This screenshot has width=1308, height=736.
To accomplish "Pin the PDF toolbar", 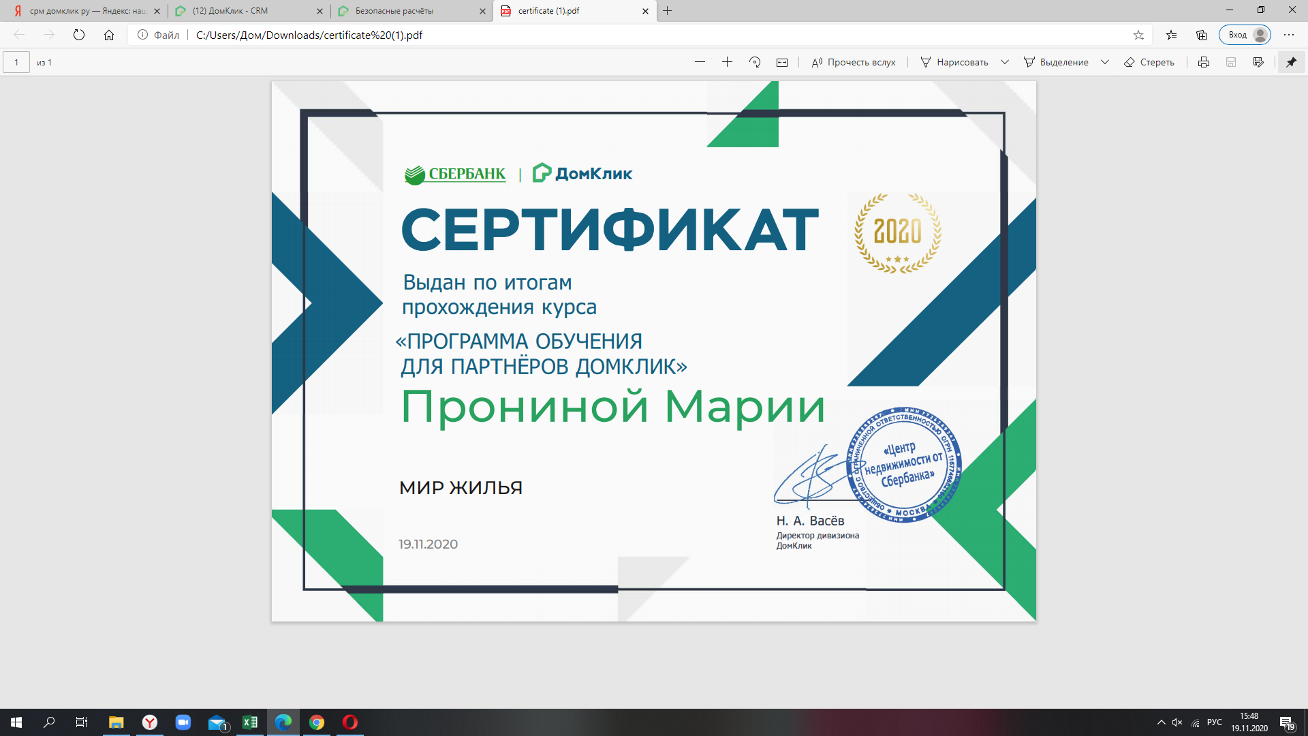I will click(x=1291, y=62).
